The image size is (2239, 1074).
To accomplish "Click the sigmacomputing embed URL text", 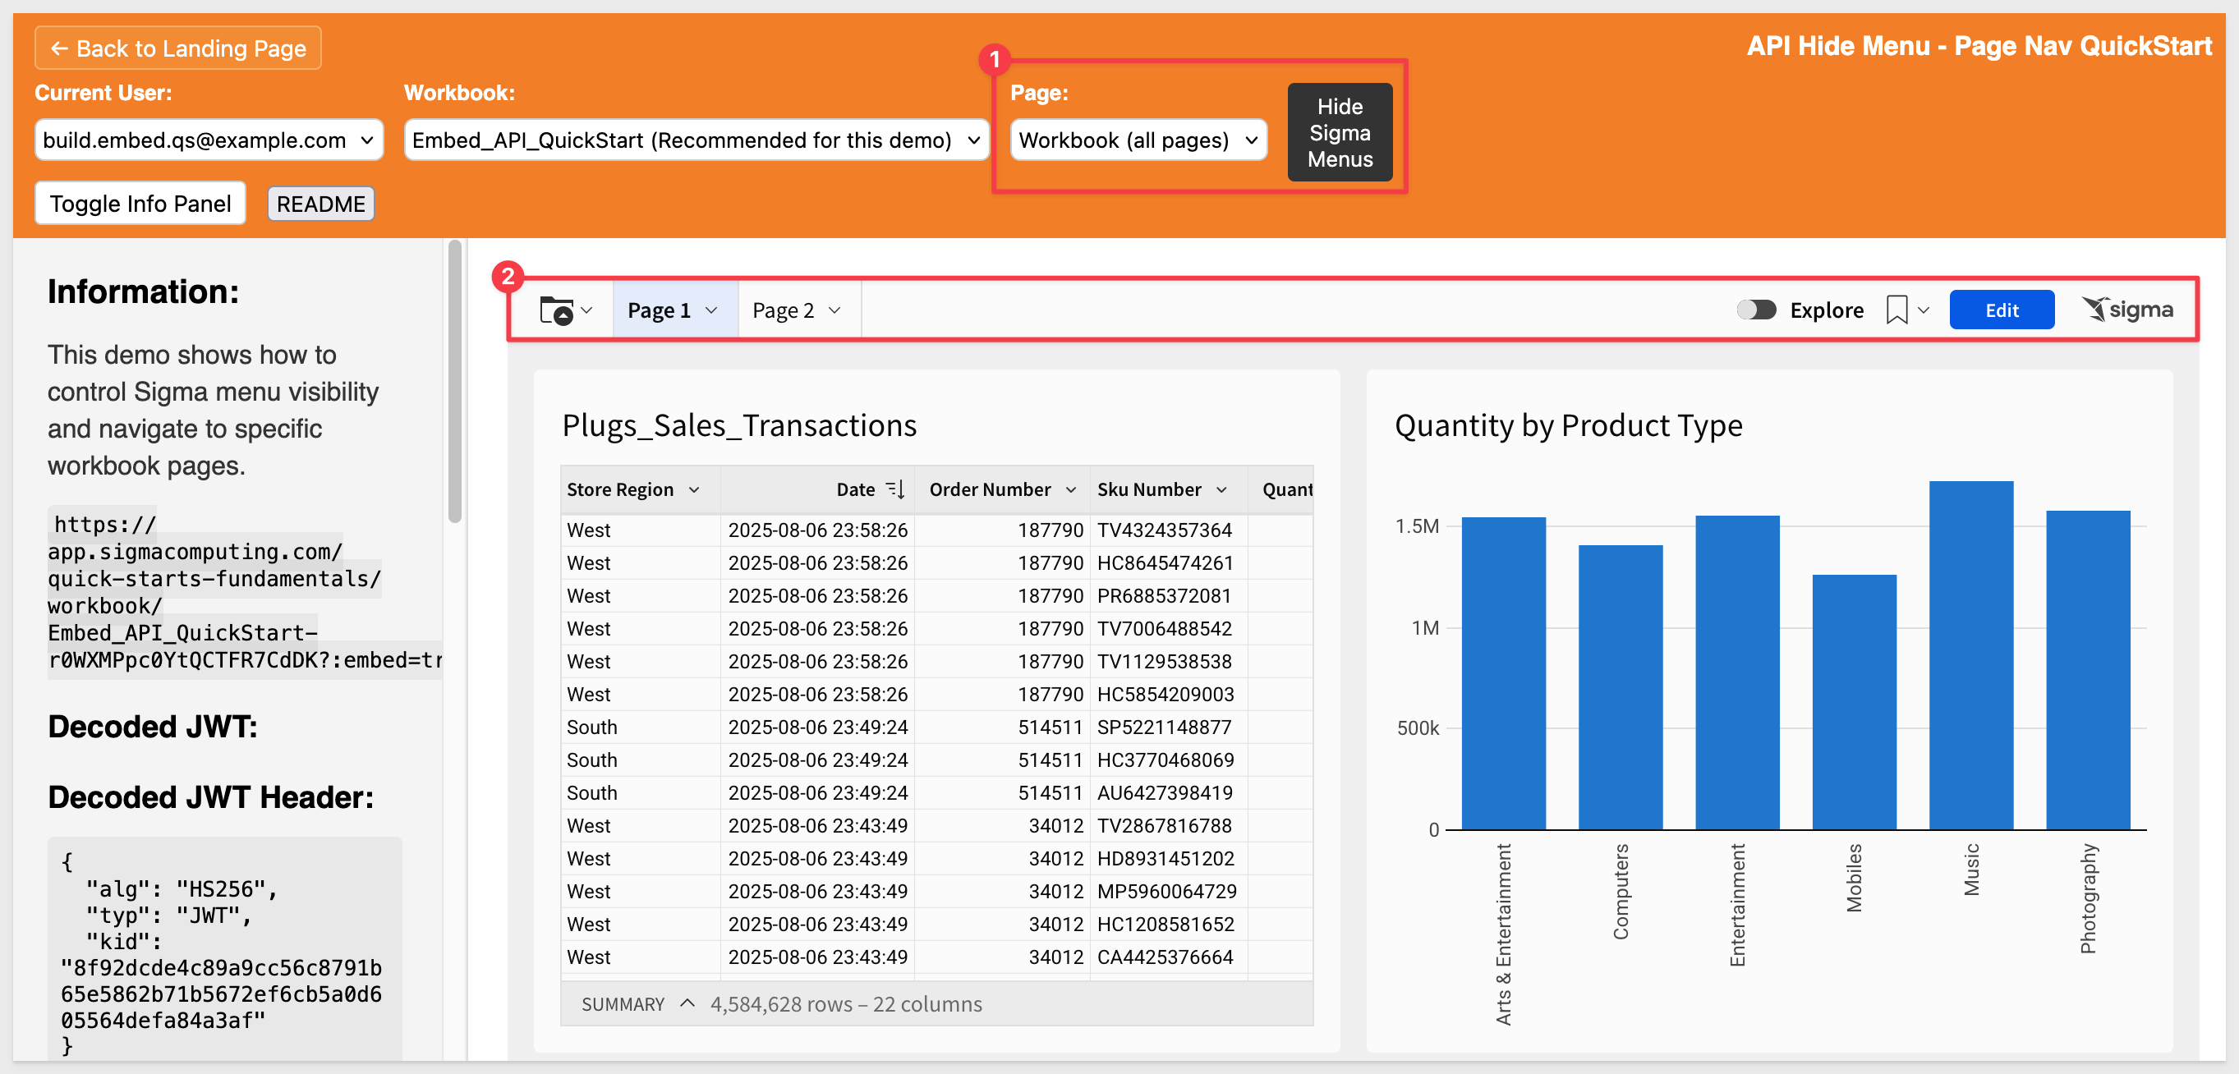I will click(x=245, y=592).
